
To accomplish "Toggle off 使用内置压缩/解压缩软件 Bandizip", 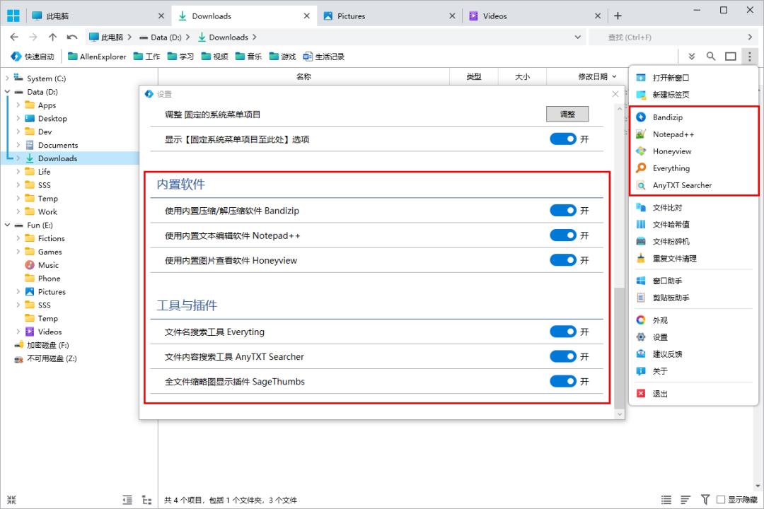I will coord(564,210).
